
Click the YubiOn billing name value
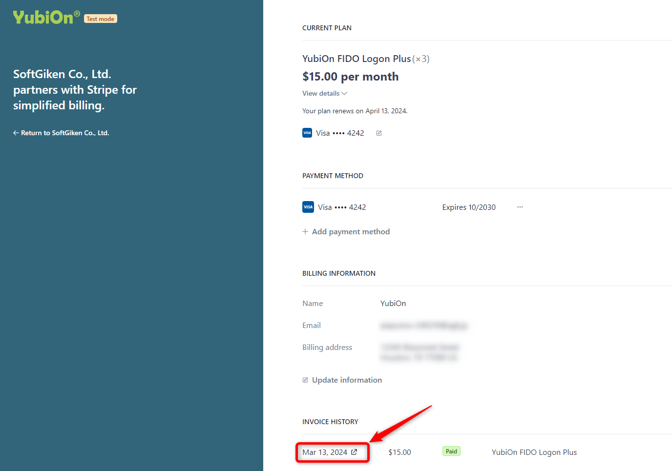tap(393, 303)
